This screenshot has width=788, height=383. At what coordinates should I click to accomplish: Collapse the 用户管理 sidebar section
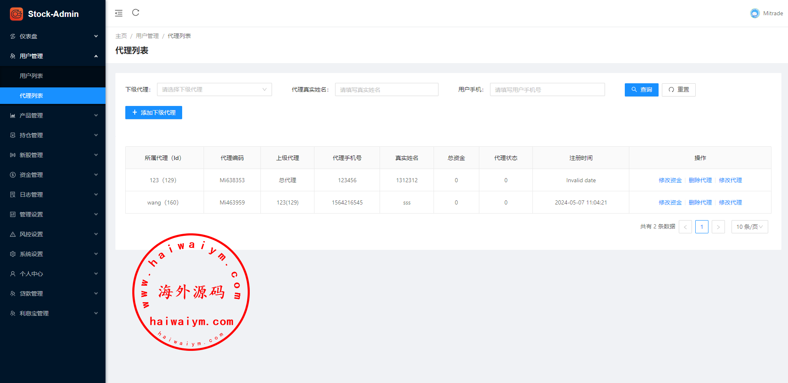(53, 56)
